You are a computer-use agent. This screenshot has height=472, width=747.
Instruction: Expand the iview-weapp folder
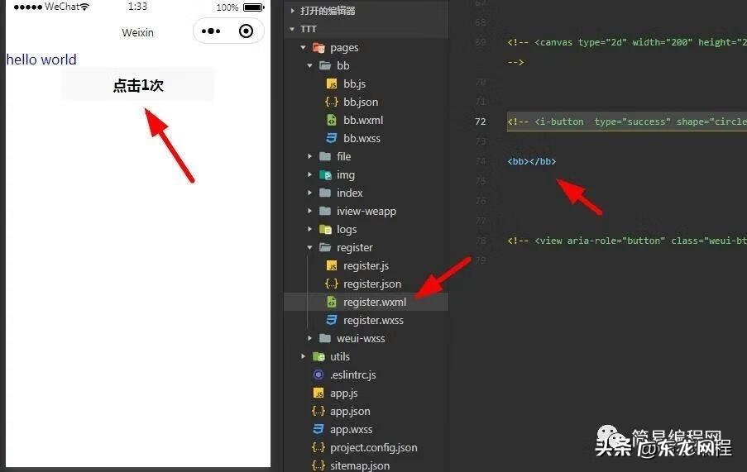[x=310, y=212]
